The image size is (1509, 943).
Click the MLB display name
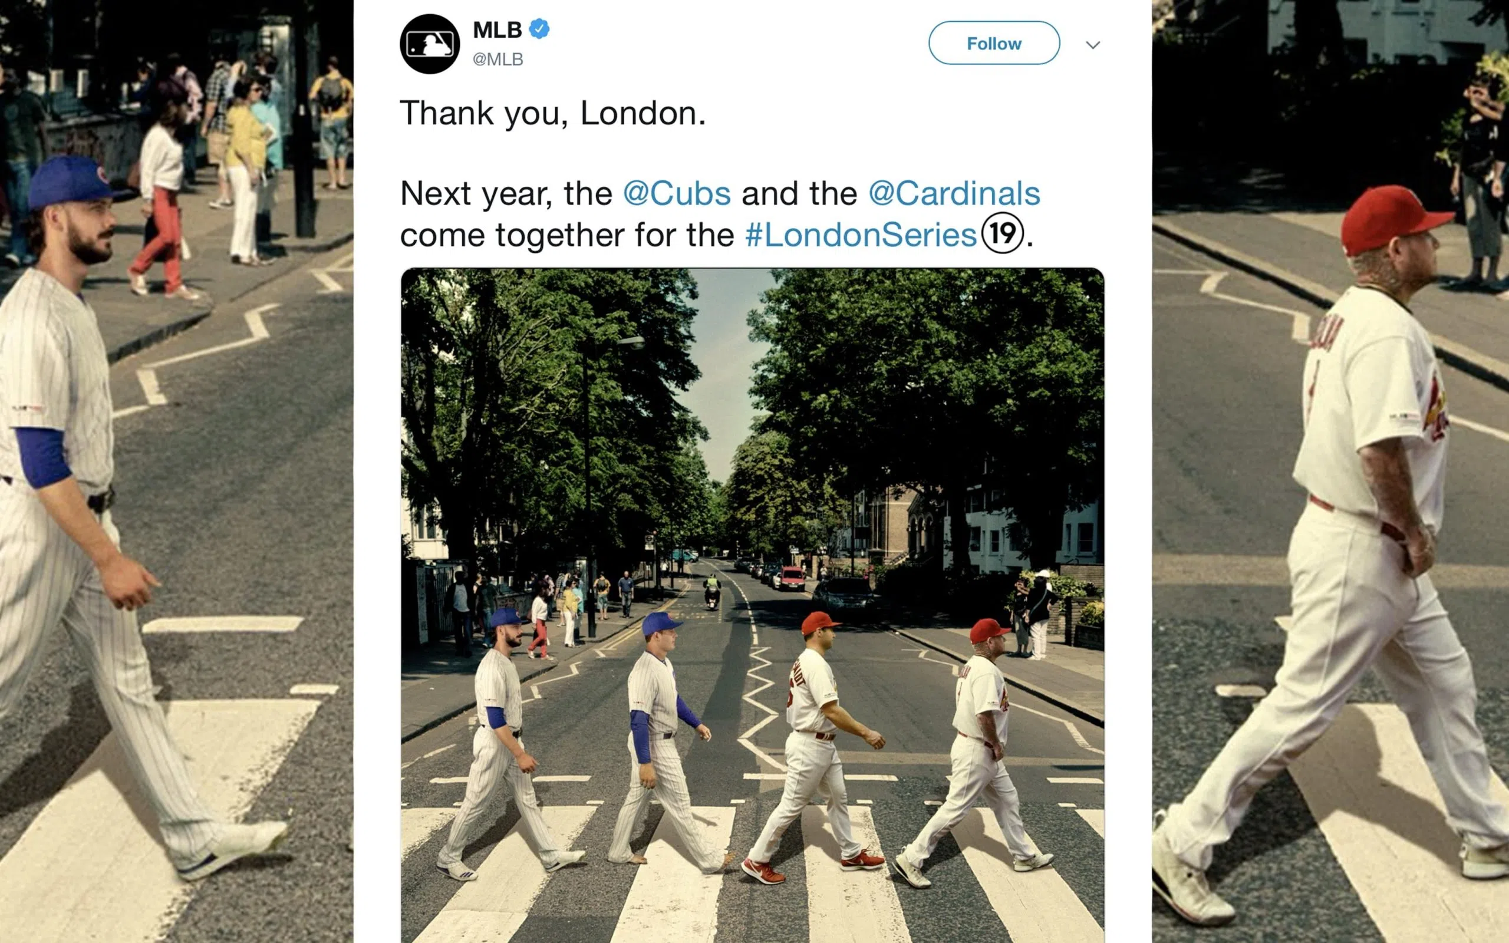click(x=497, y=29)
